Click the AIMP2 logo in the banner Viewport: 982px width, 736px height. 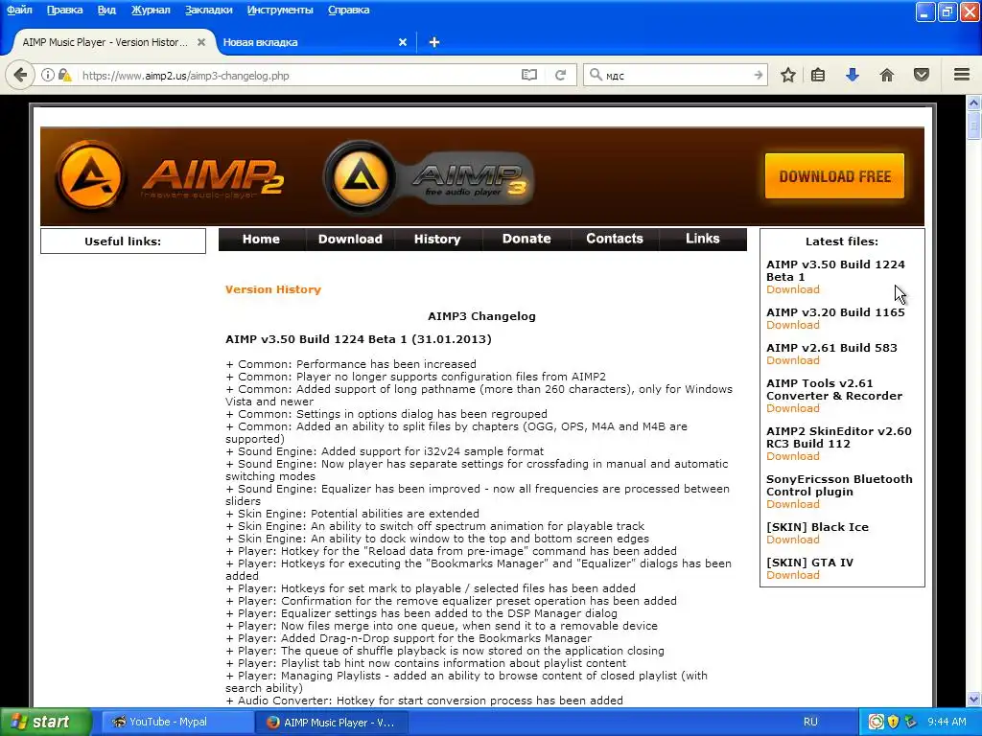click(x=169, y=176)
